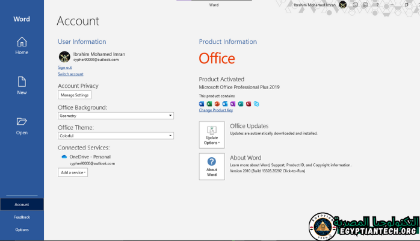Open the Update Options dropdown button
The height and width of the screenshot is (241, 420).
point(211,134)
